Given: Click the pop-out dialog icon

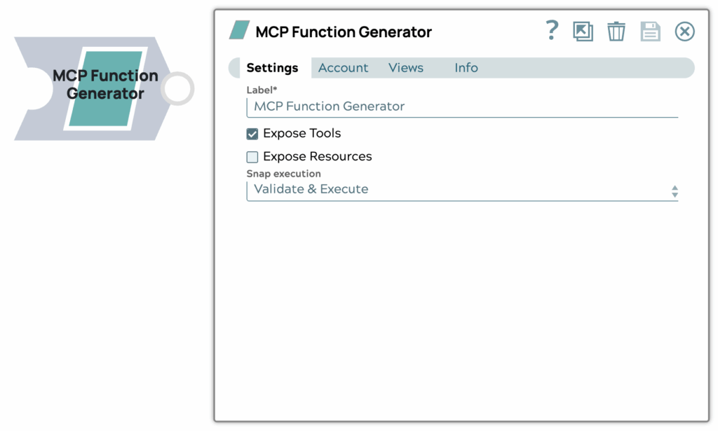Looking at the screenshot, I should 583,32.
